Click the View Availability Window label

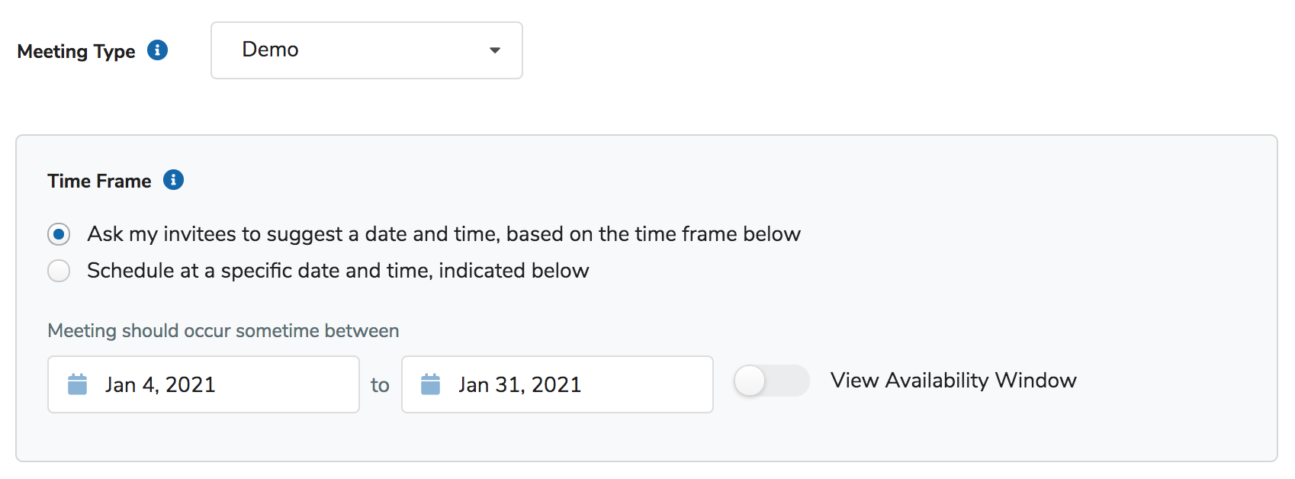point(953,381)
